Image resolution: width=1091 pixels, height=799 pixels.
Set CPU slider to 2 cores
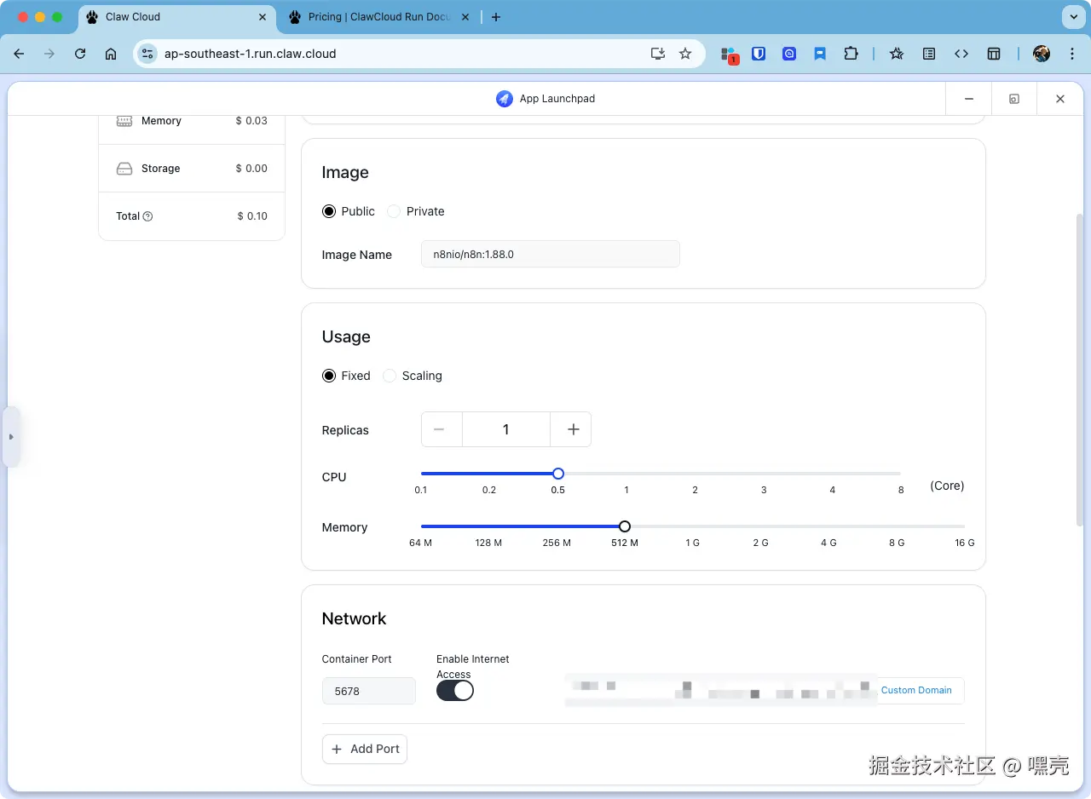696,474
